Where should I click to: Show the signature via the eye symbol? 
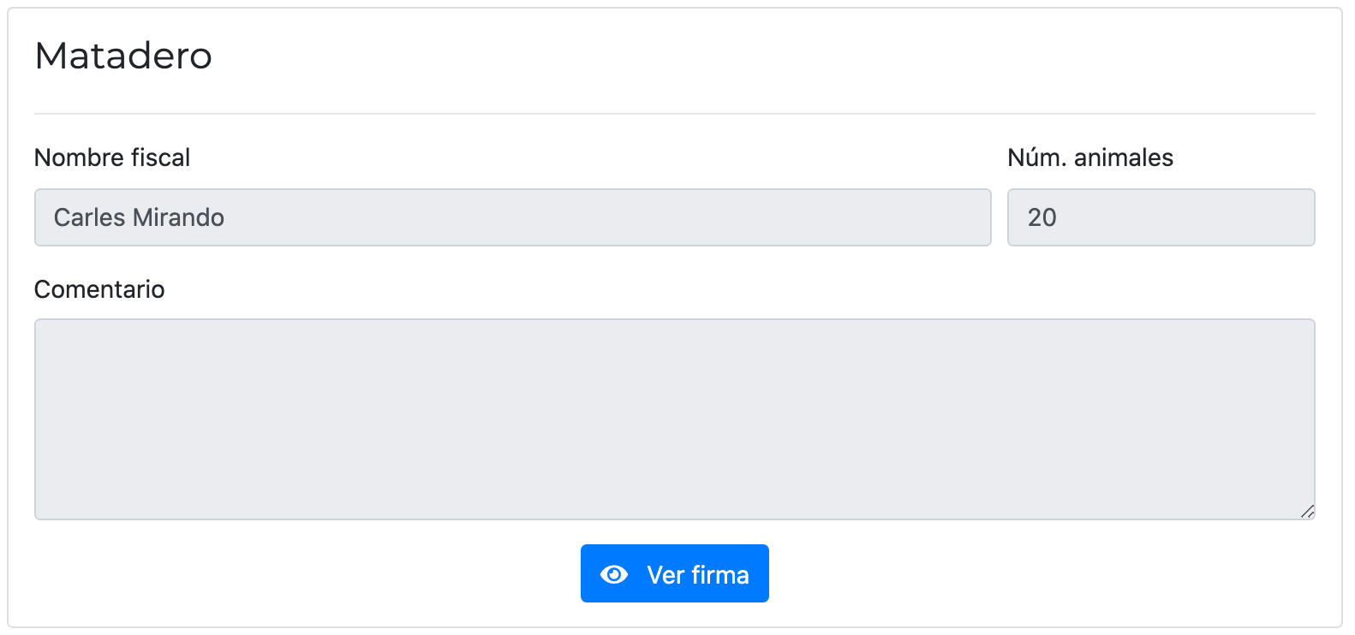[614, 574]
